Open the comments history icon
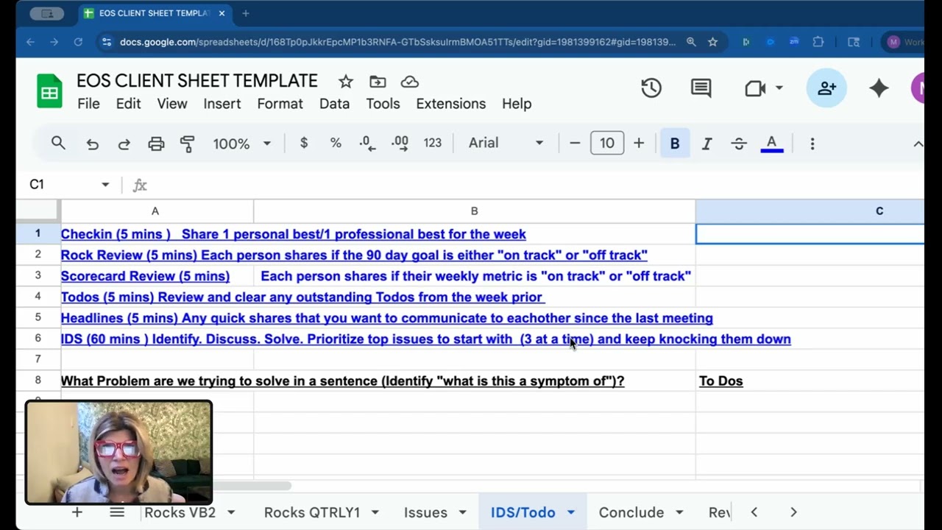 [x=701, y=88]
